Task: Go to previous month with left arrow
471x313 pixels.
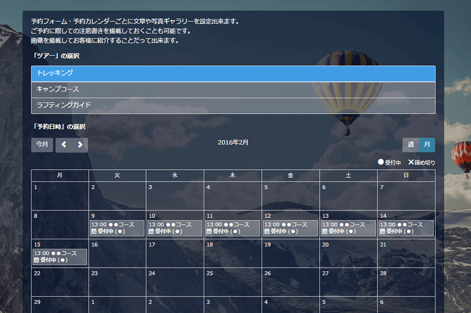Action: pyautogui.click(x=64, y=145)
